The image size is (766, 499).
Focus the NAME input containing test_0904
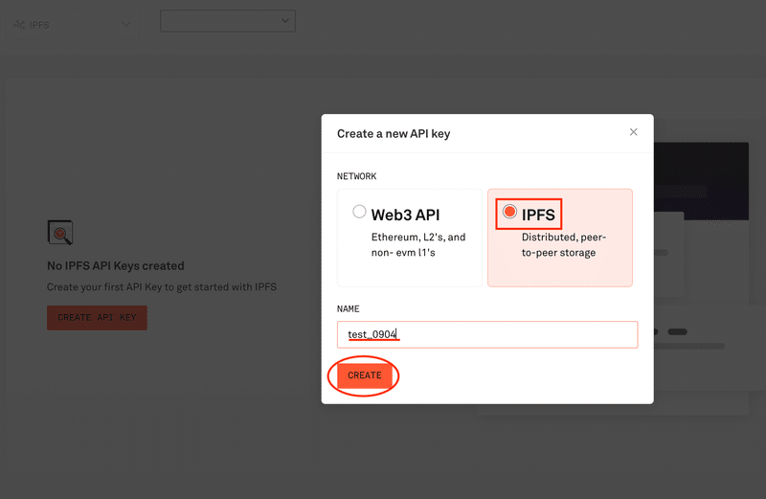[487, 334]
